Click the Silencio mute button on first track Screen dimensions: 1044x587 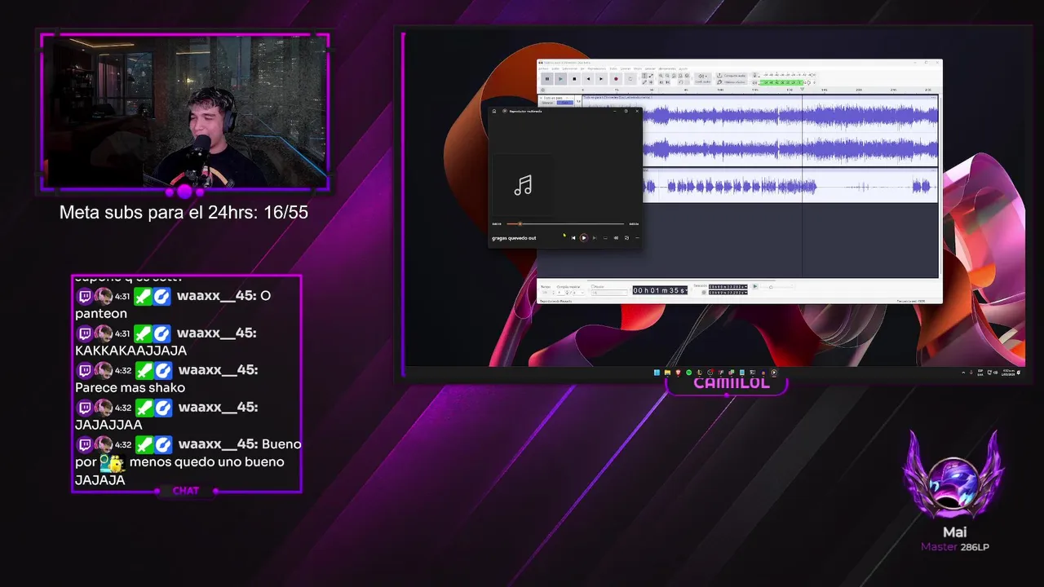547,103
